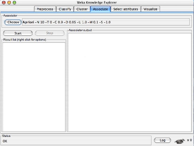The height and width of the screenshot is (146, 194).
Task: Click inside the Result list pane
Action: [34, 87]
